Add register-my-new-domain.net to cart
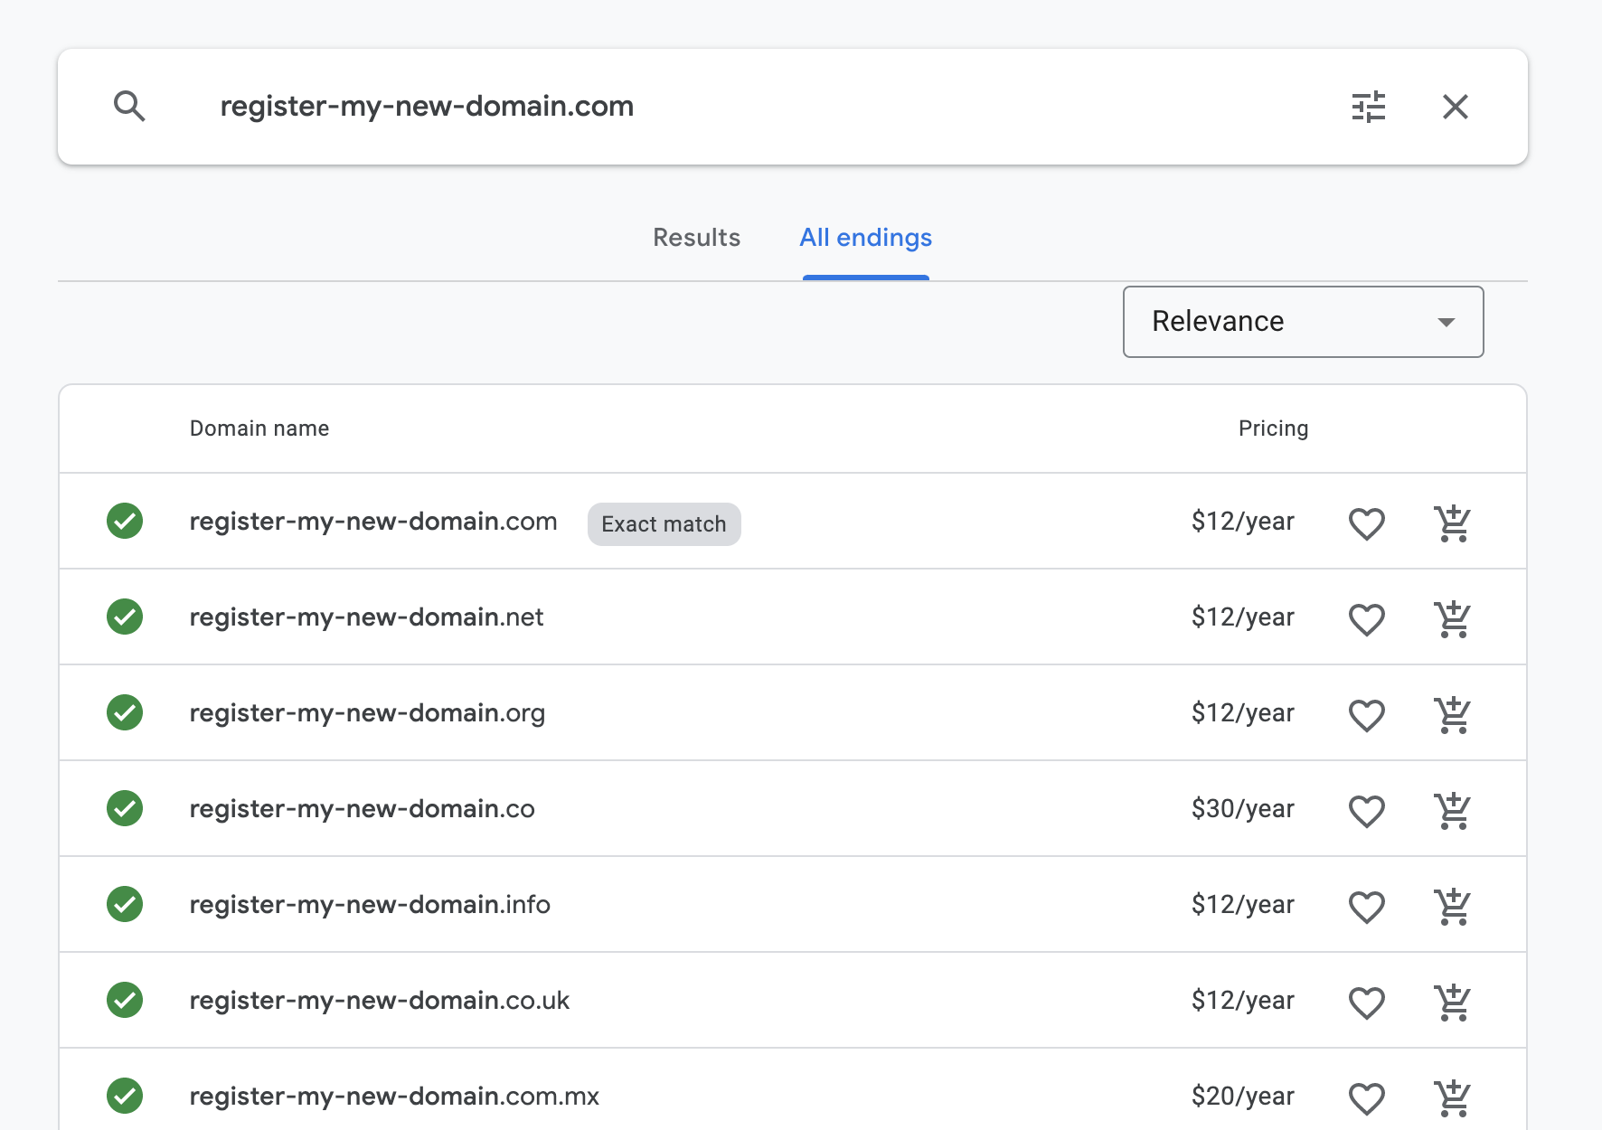This screenshot has width=1602, height=1130. (1453, 618)
